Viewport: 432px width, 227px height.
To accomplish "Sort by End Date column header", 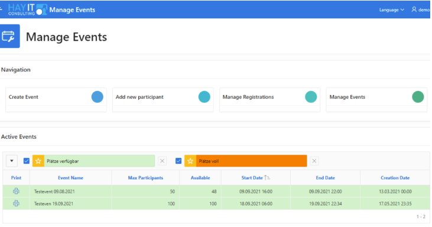I will coord(326,178).
